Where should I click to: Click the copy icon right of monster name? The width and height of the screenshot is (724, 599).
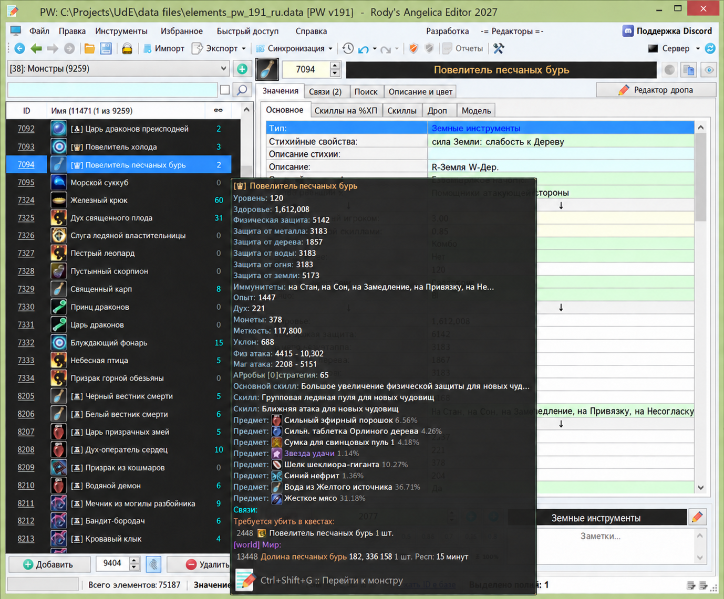coord(689,70)
